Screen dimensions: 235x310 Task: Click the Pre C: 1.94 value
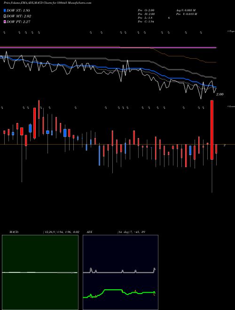146,22
